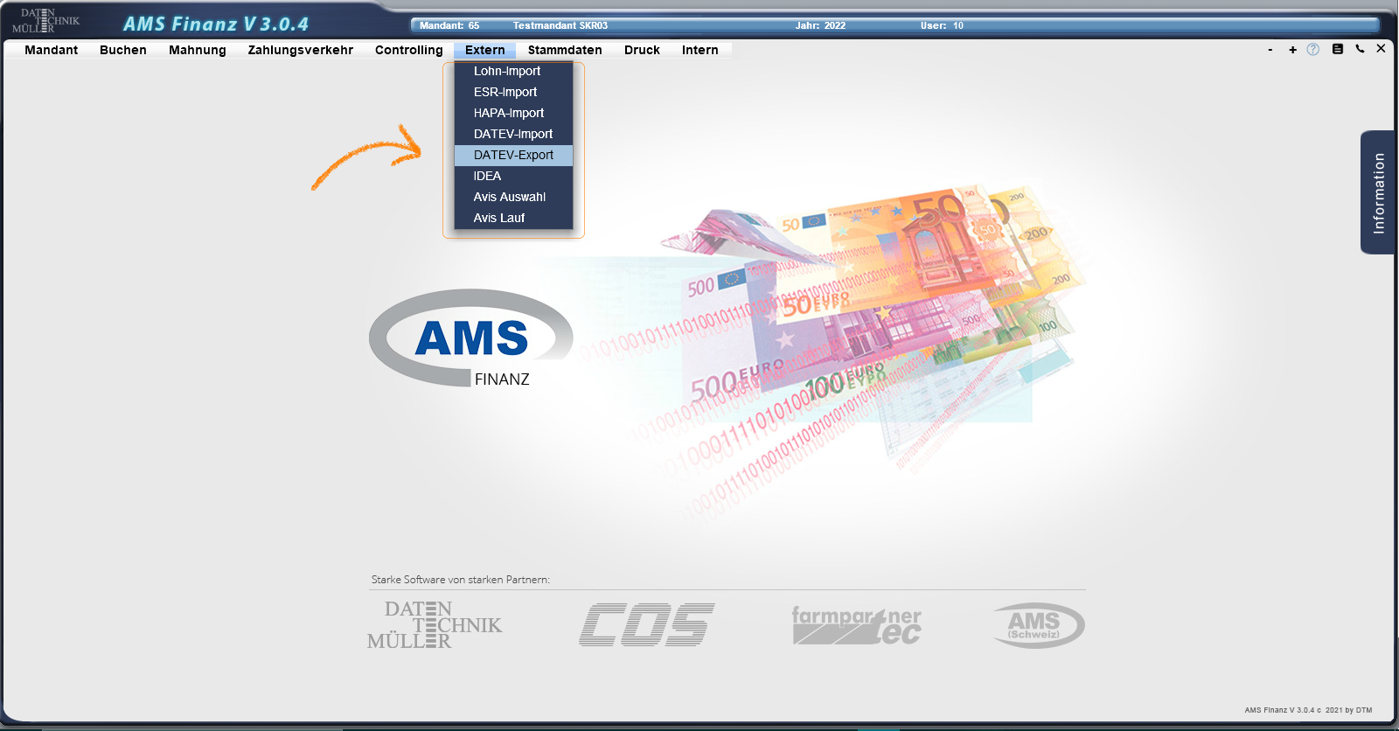The height and width of the screenshot is (731, 1399).
Task: Open the Mandant menu
Action: coord(51,50)
